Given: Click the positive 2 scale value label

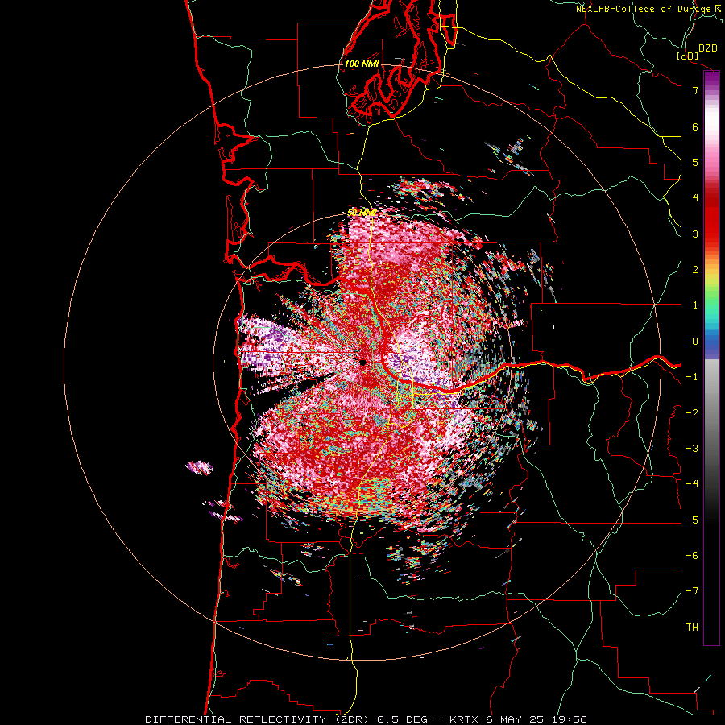Looking at the screenshot, I should (x=695, y=270).
